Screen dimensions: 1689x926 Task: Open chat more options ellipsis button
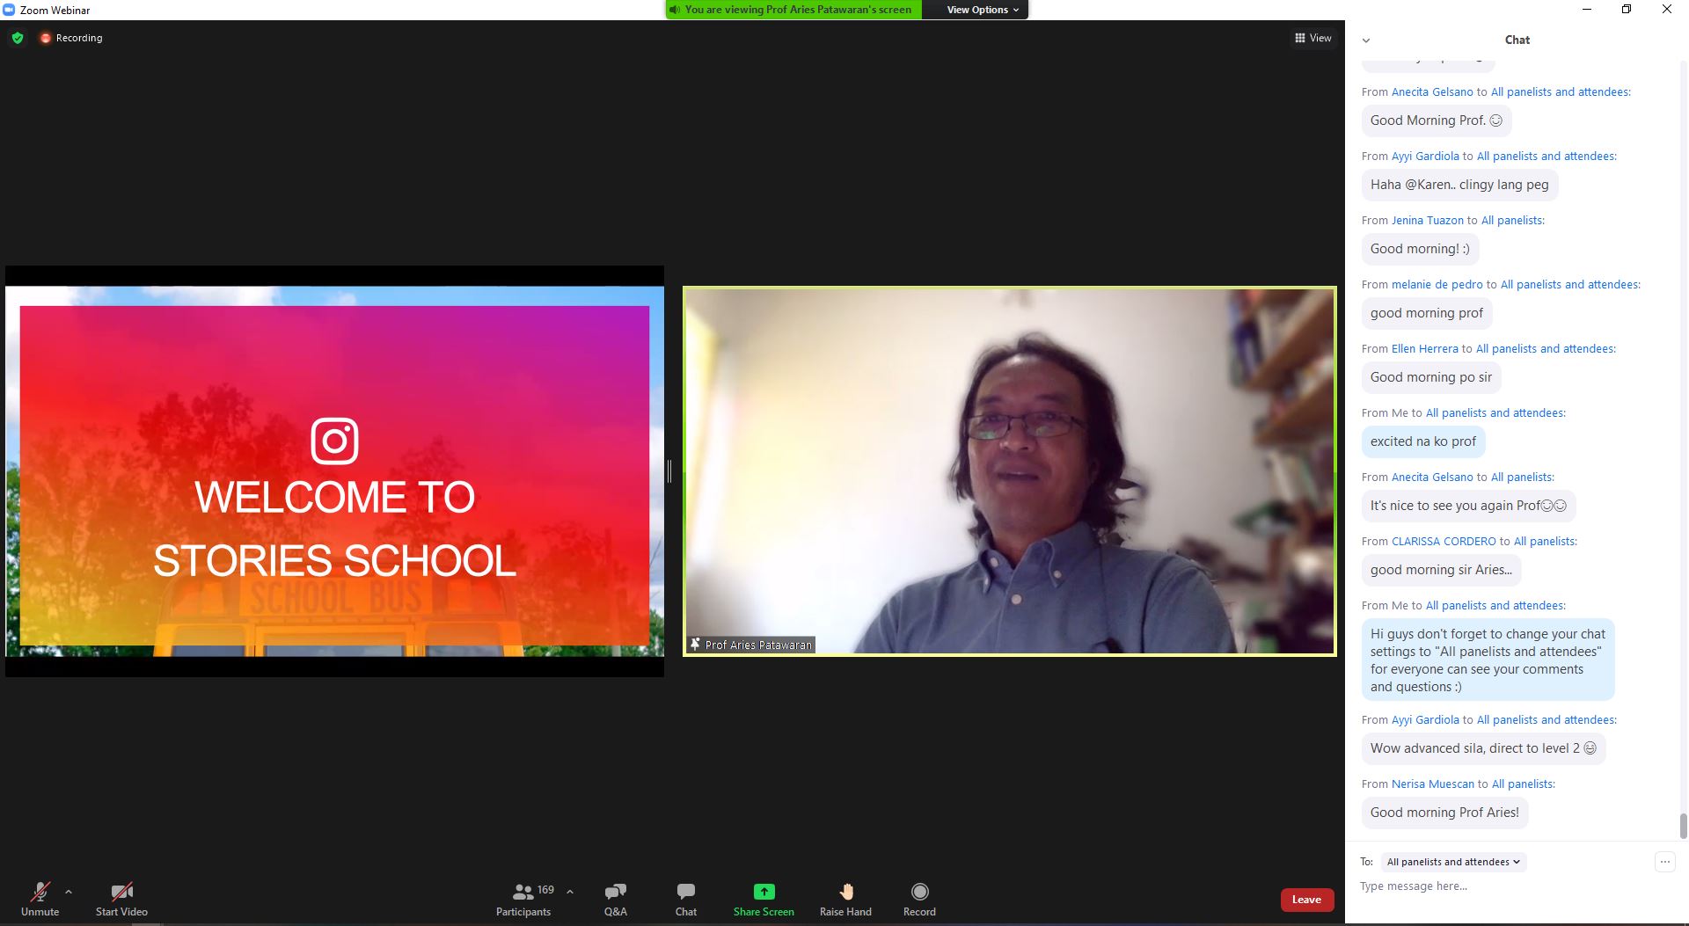(x=1664, y=862)
